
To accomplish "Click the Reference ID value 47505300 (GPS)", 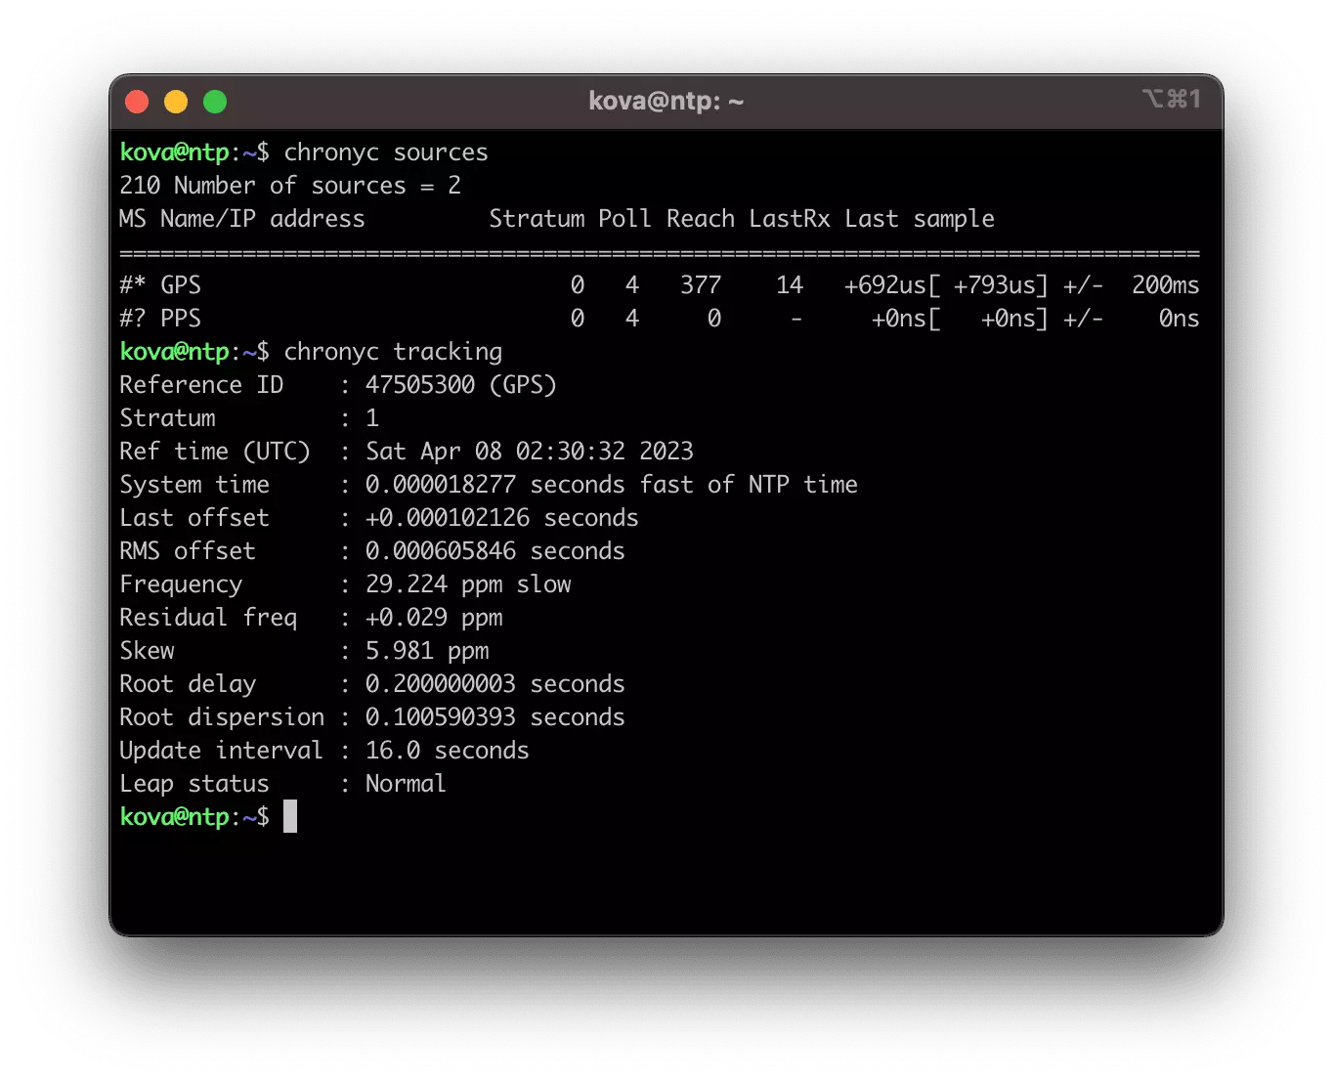I will coord(460,385).
